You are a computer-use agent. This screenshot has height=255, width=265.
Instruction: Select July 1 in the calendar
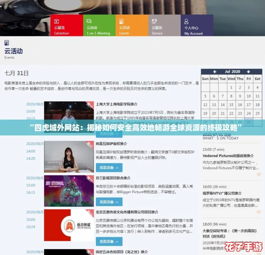[x=231, y=87]
